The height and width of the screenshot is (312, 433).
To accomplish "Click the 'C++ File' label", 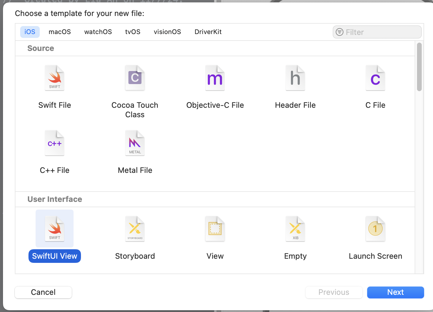I will coord(55,170).
